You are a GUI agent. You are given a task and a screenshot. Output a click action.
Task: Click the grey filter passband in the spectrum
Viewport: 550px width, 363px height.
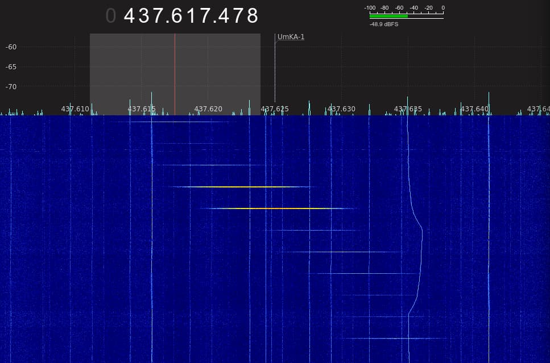[x=175, y=74]
